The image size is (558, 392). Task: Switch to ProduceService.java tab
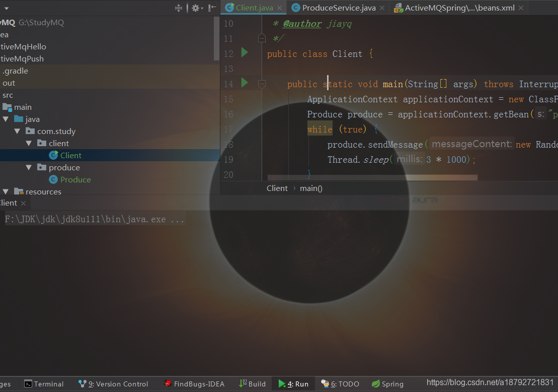339,8
